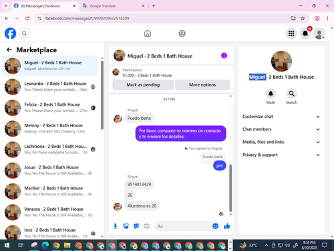Viewport: 334px width, 251px height.
Task: Open Leonardo conversation in list
Action: tap(50, 87)
